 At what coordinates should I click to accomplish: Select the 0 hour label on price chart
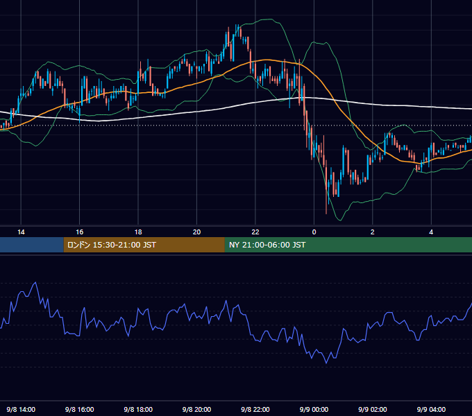tap(314, 232)
